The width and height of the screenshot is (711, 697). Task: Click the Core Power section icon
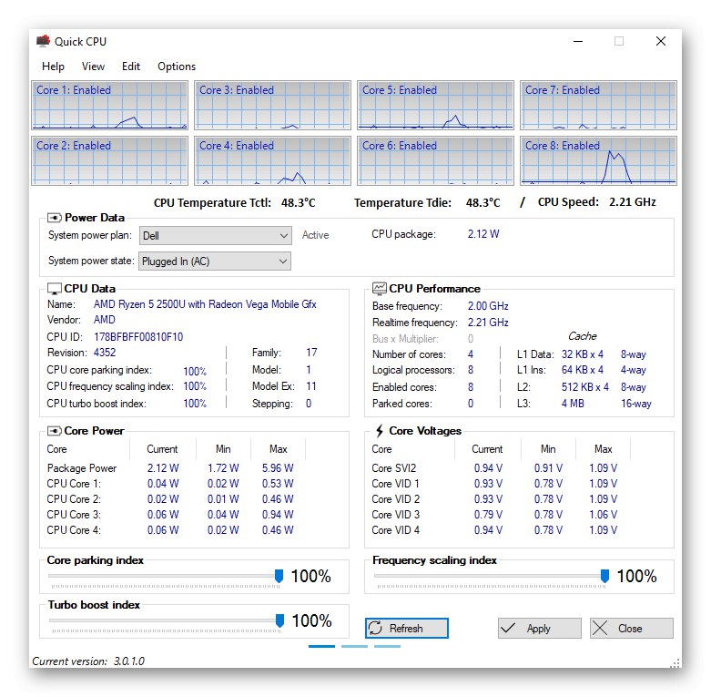55,431
